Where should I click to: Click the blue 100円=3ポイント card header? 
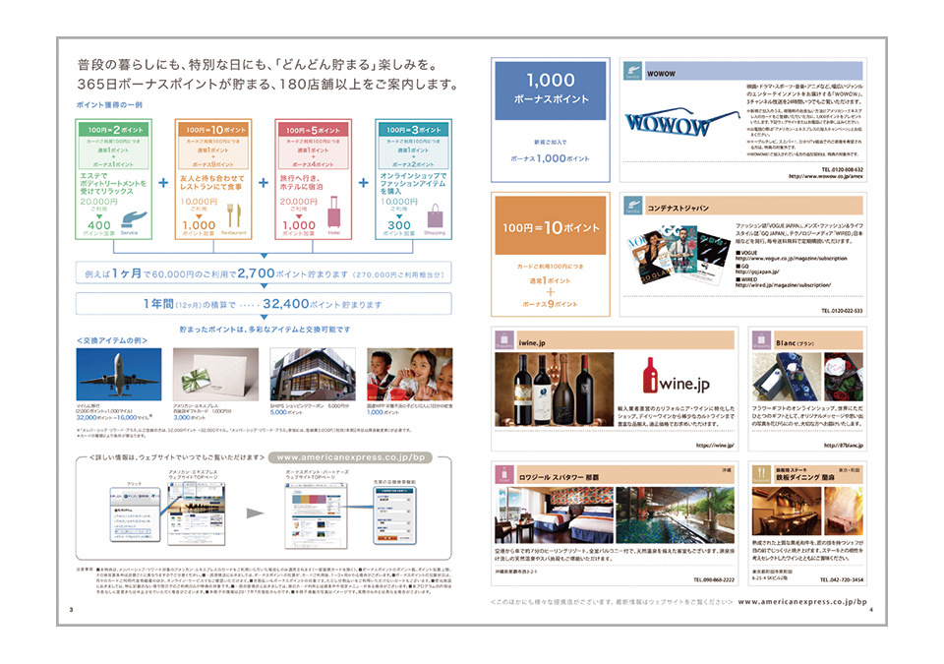pos(414,129)
